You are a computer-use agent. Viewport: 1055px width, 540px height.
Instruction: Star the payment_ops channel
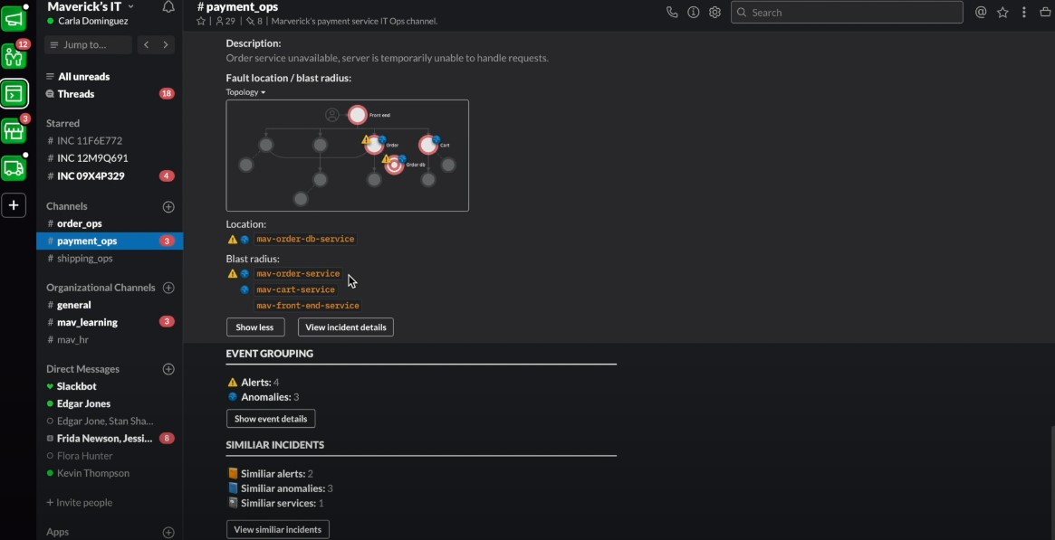tap(200, 22)
